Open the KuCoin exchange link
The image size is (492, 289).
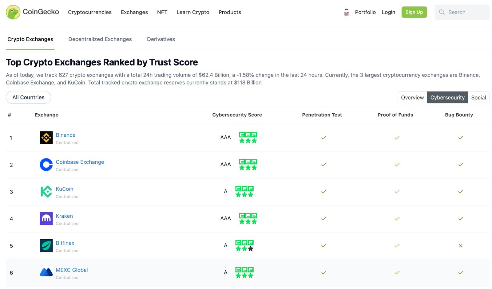tap(65, 189)
